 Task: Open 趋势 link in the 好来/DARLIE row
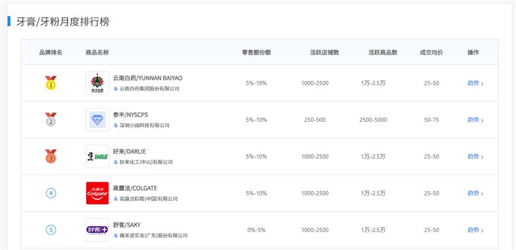[x=473, y=157]
